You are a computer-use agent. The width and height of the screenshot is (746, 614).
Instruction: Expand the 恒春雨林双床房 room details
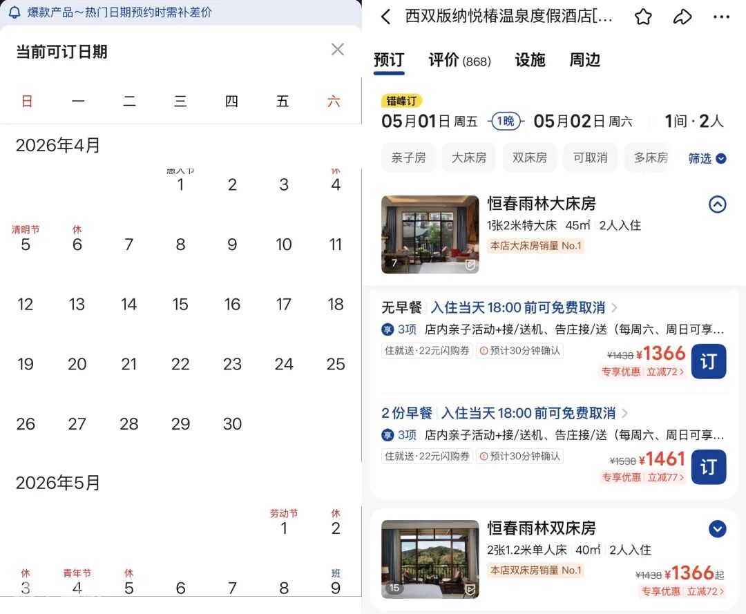(x=718, y=529)
